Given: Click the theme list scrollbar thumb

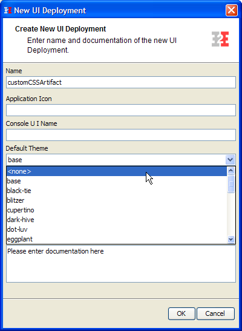Looking at the screenshot, I should point(231,184).
